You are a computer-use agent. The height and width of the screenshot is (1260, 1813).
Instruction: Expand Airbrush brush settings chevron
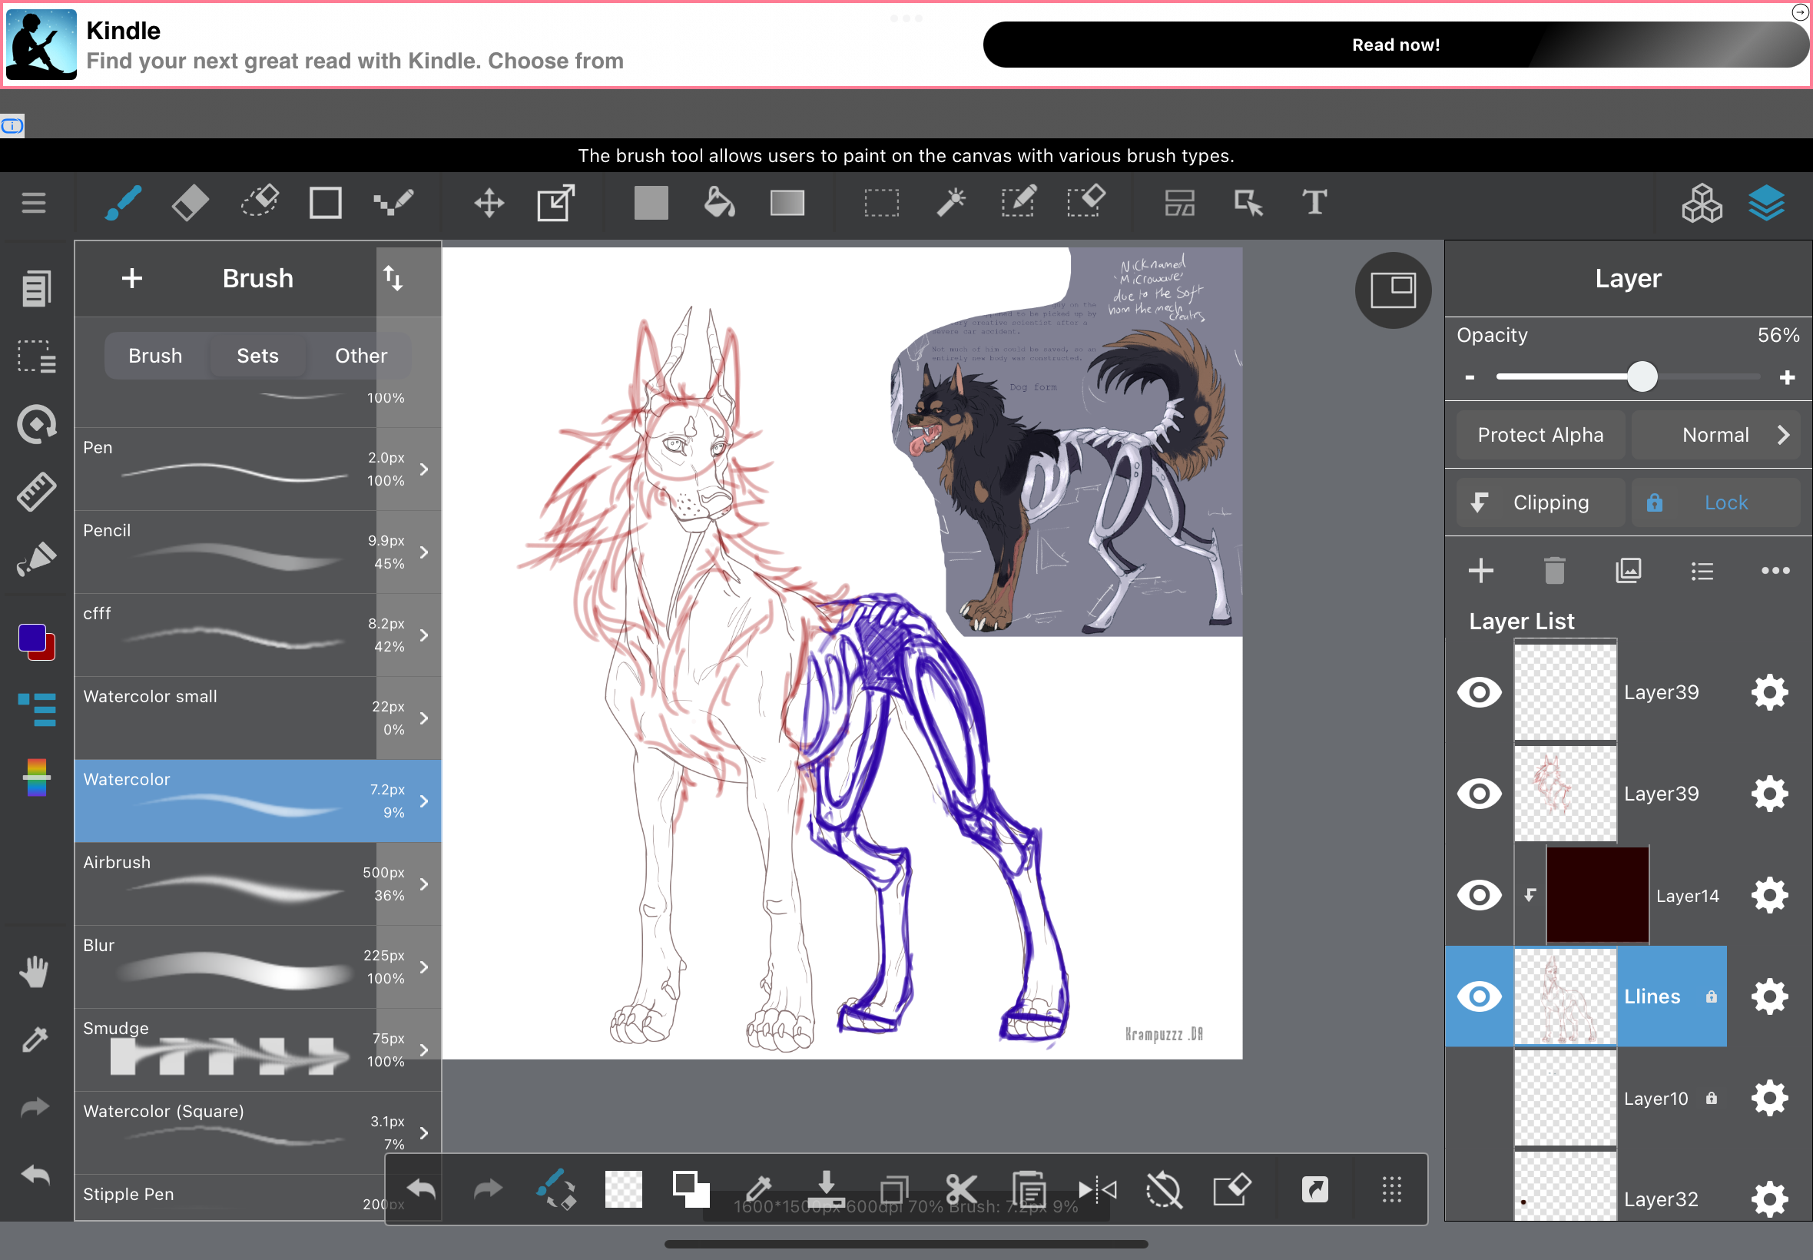point(424,884)
